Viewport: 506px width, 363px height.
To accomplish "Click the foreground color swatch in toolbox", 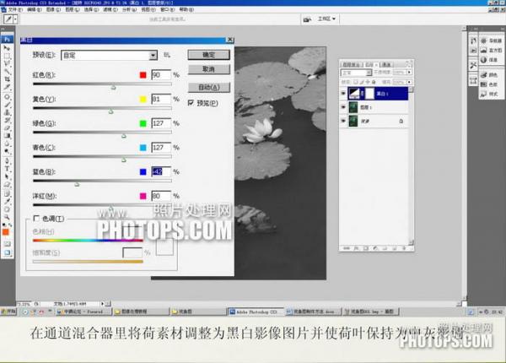I will 5,230.
